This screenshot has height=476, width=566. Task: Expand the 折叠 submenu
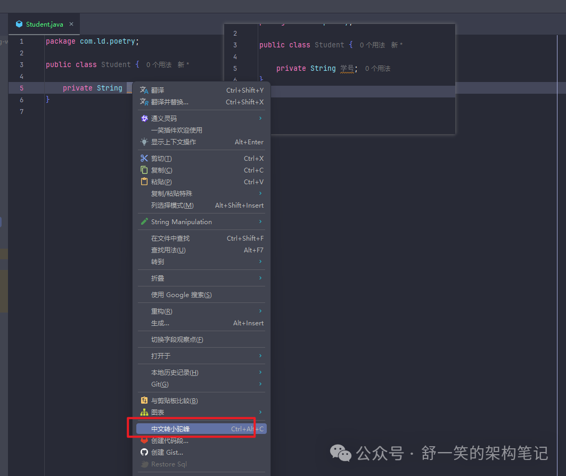click(x=201, y=278)
